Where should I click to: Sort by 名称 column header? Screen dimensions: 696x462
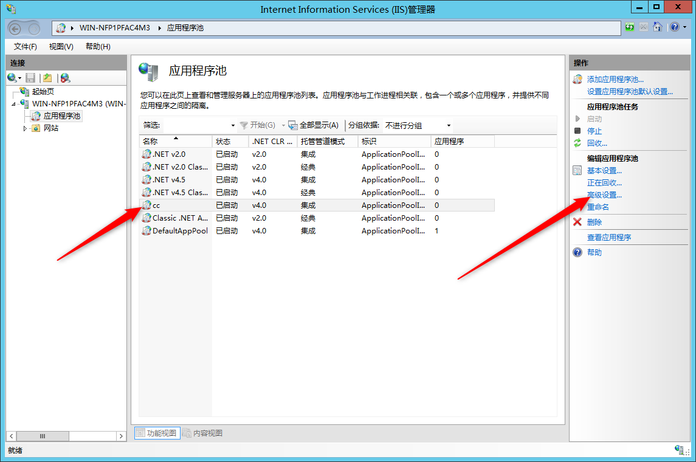pos(175,141)
